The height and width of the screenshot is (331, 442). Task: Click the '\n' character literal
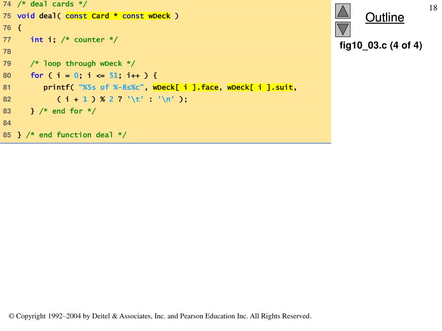pos(166,99)
